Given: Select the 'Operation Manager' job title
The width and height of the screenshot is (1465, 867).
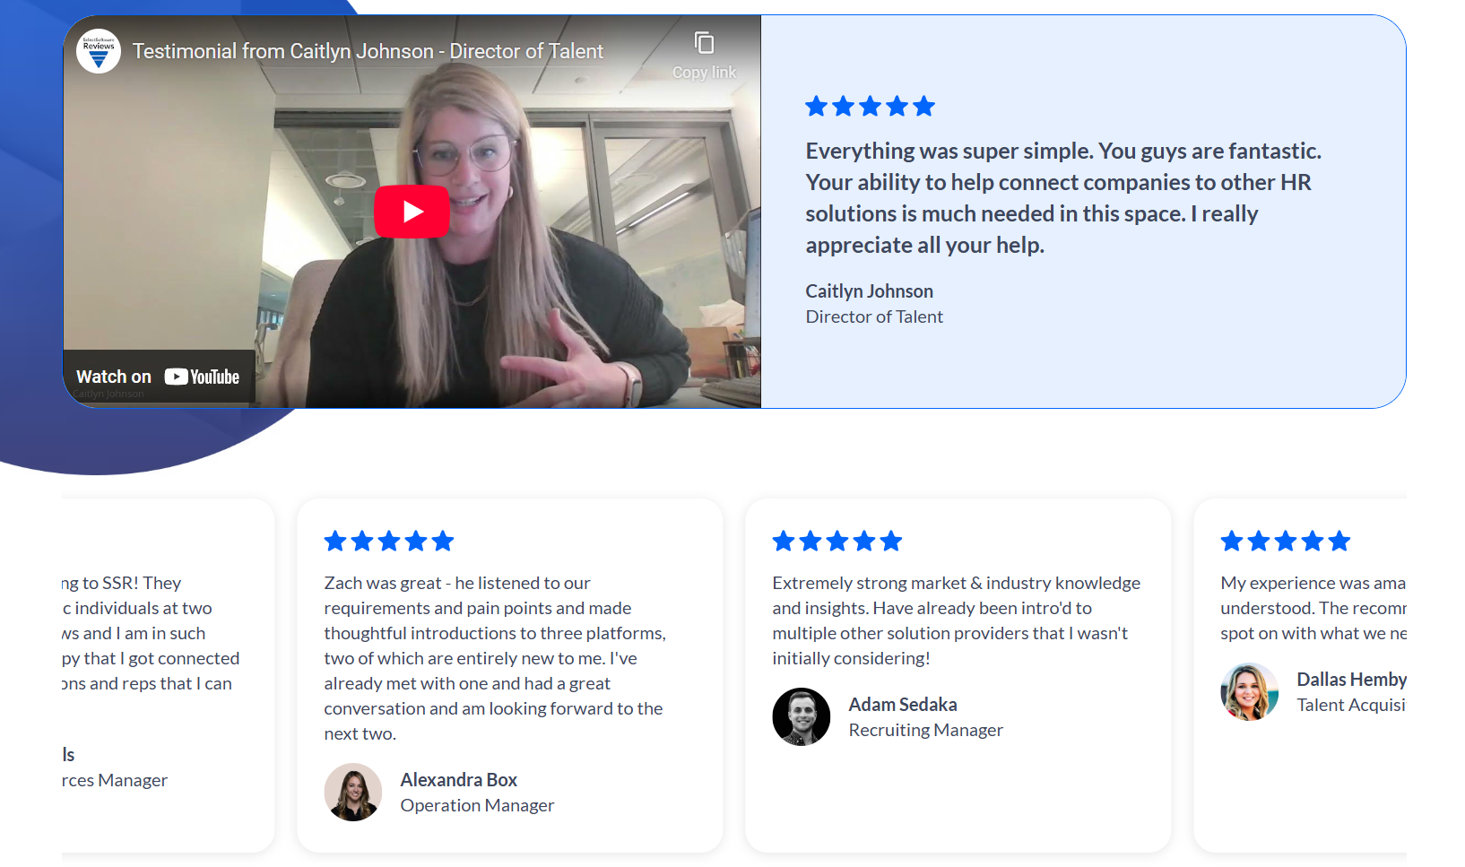Looking at the screenshot, I should point(478,805).
